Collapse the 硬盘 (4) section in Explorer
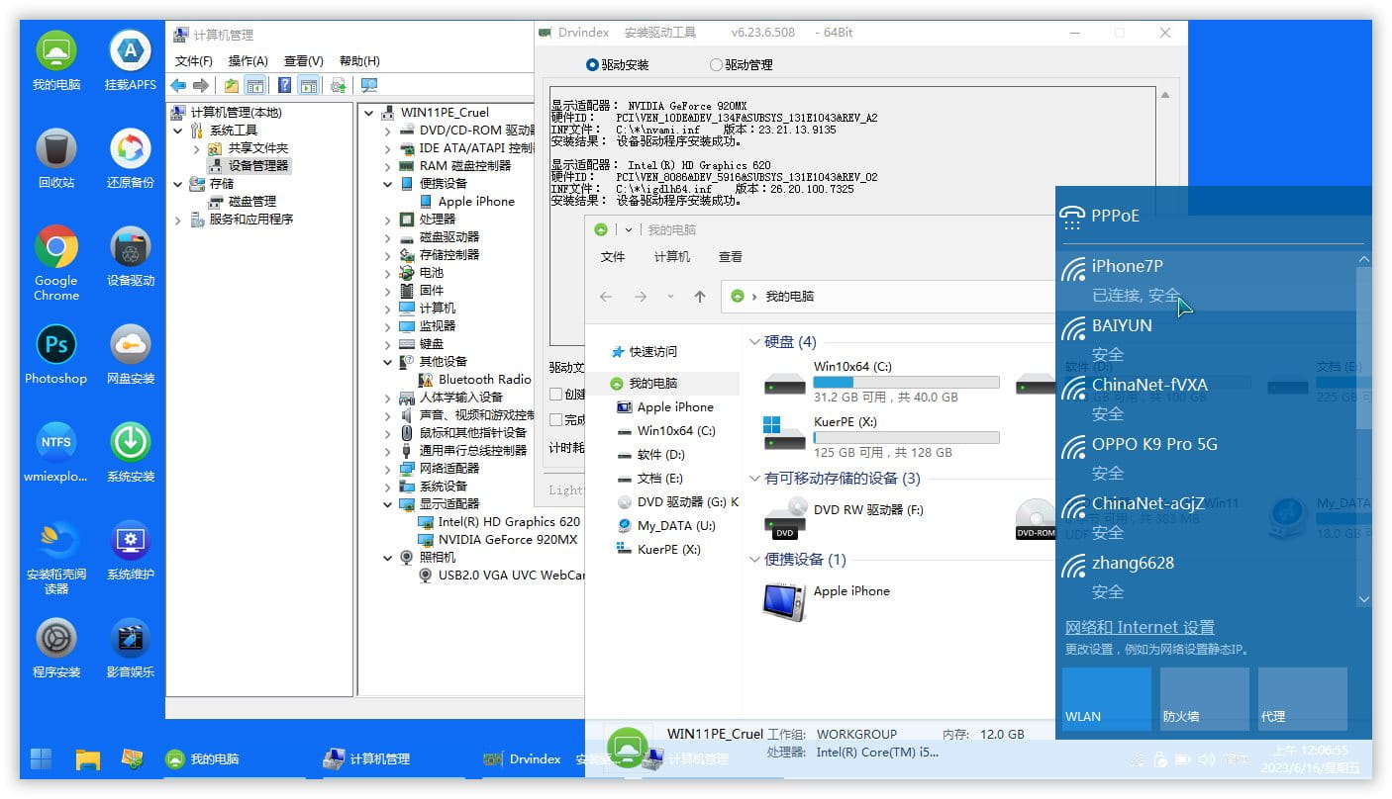 pyautogui.click(x=753, y=341)
